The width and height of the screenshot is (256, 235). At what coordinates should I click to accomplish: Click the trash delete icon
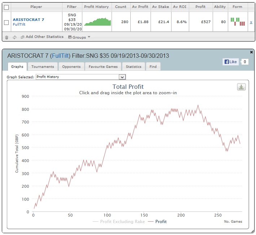7,38
